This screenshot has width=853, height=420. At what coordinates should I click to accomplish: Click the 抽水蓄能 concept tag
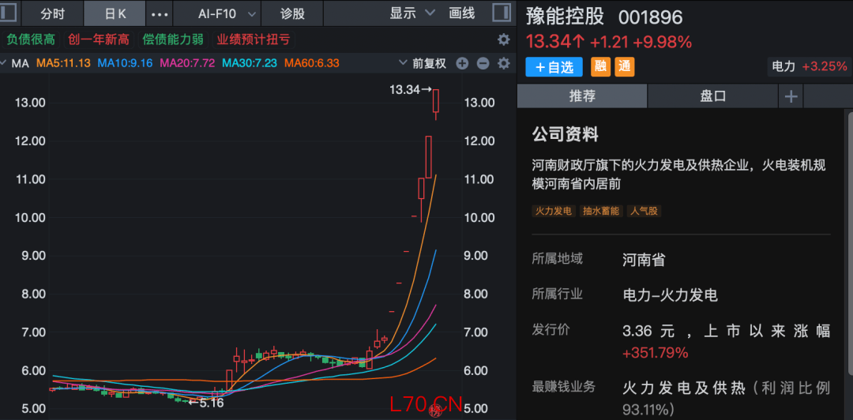pyautogui.click(x=600, y=211)
